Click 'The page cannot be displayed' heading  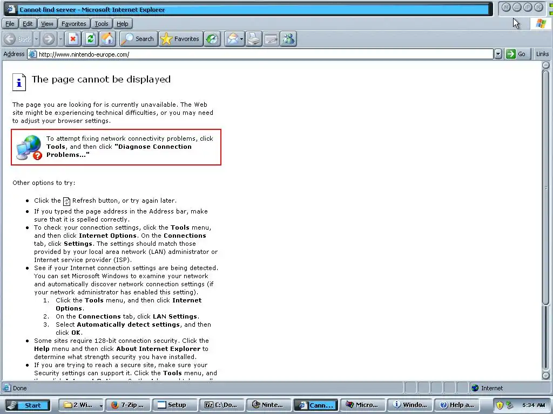pyautogui.click(x=101, y=79)
